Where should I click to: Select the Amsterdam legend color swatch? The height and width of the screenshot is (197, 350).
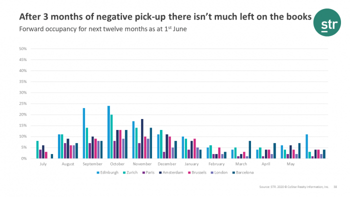(x=160, y=172)
